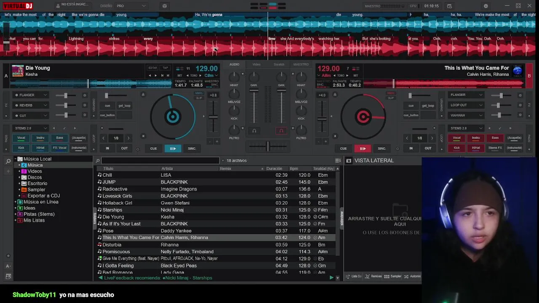
Task: Toggle Bass stem pad on deck B
Action: pyautogui.click(x=495, y=138)
